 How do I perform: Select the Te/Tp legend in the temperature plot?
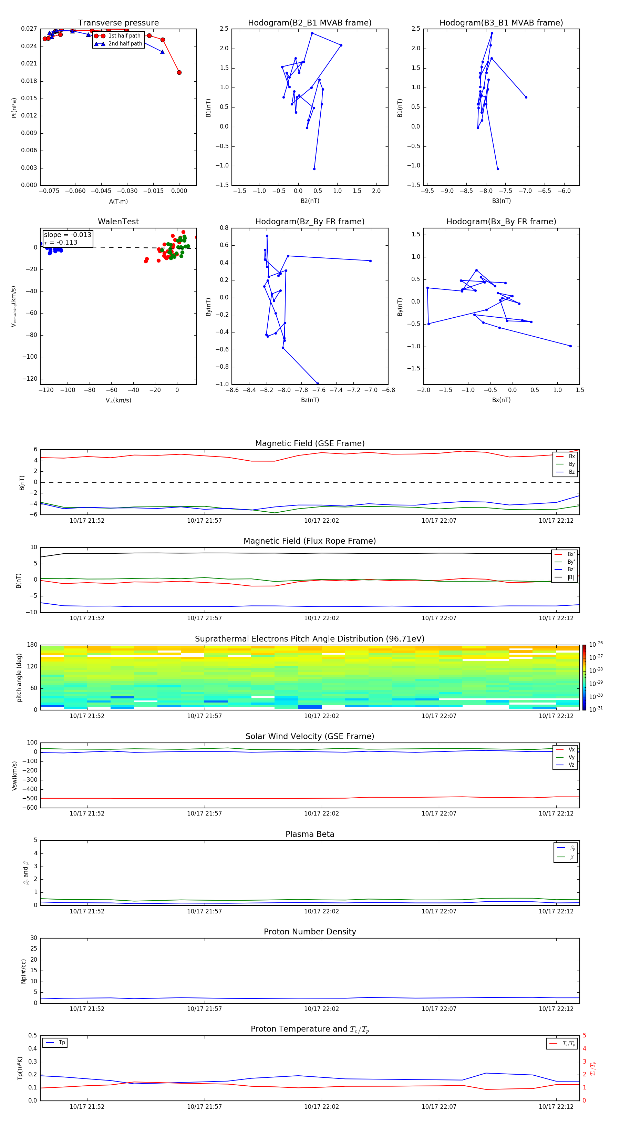pyautogui.click(x=562, y=1043)
